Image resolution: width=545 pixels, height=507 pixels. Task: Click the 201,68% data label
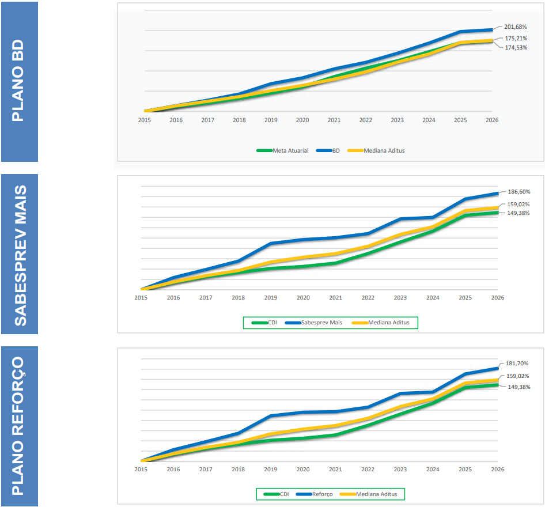pyautogui.click(x=516, y=27)
